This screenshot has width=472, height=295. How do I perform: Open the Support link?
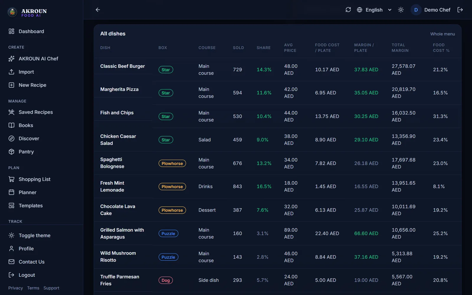coord(51,288)
